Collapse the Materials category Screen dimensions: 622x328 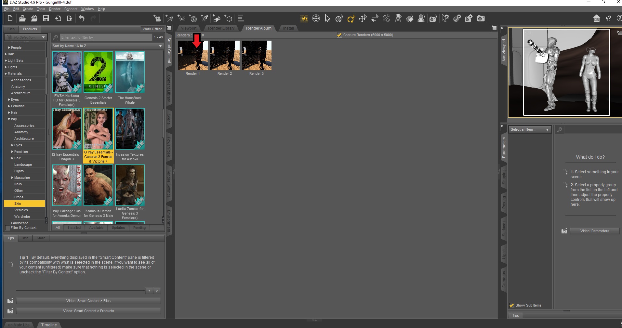click(x=6, y=73)
